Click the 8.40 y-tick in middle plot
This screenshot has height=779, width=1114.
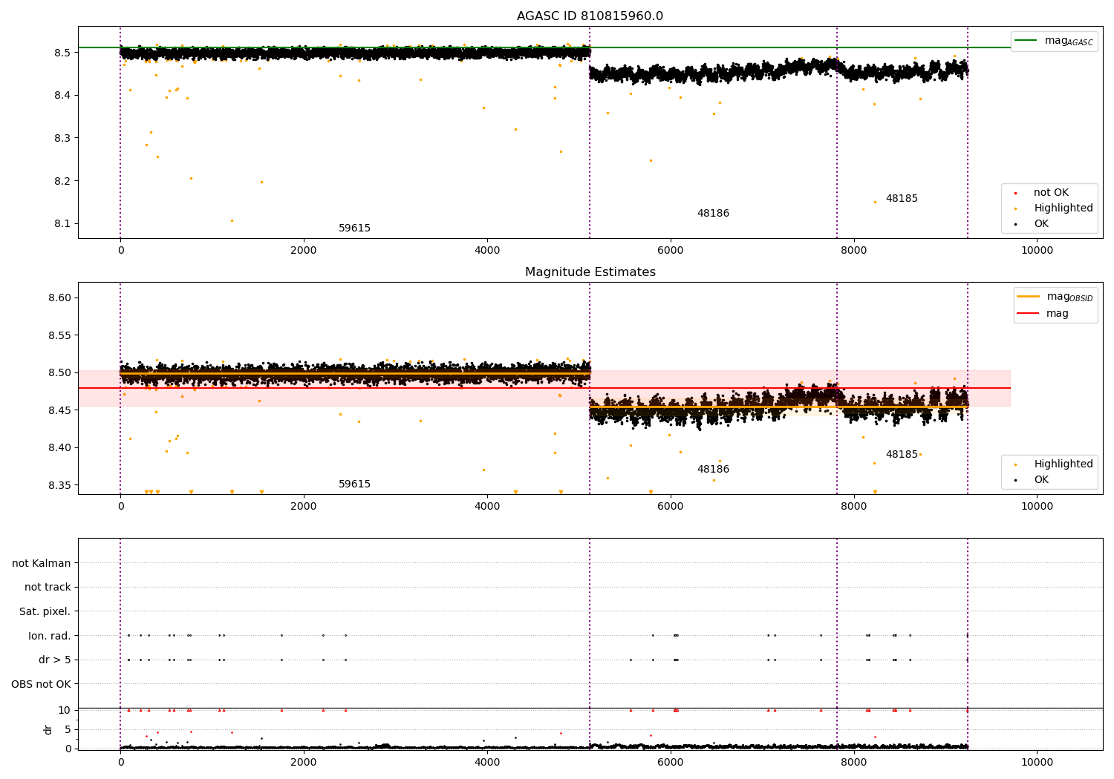coord(59,448)
